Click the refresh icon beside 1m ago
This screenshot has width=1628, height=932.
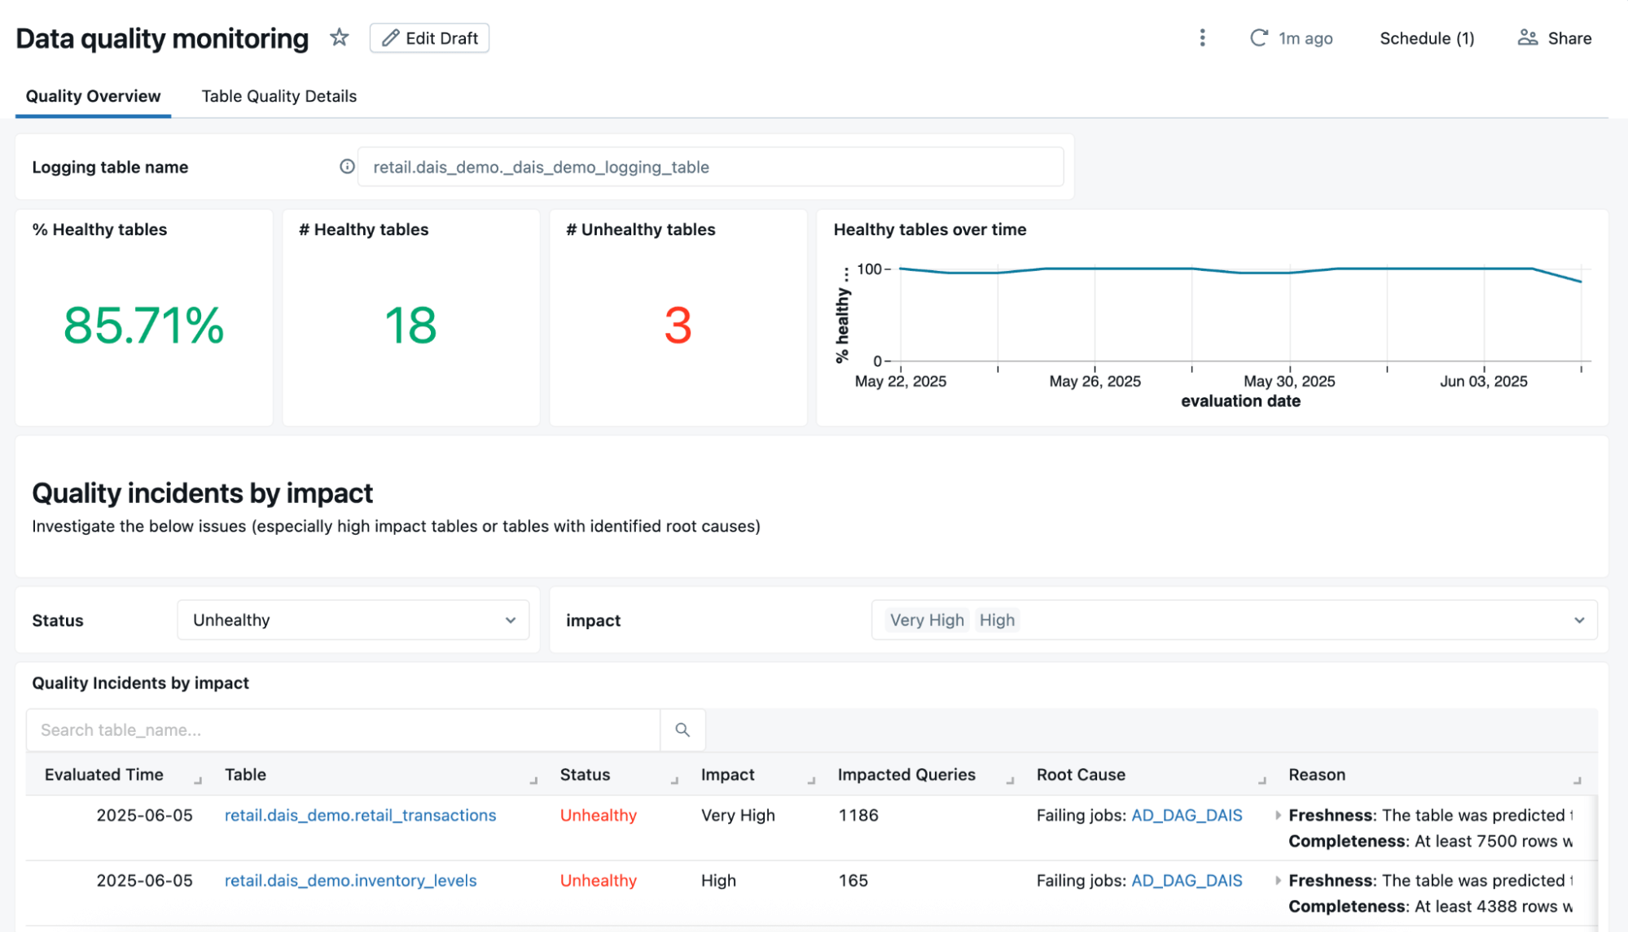1258,38
